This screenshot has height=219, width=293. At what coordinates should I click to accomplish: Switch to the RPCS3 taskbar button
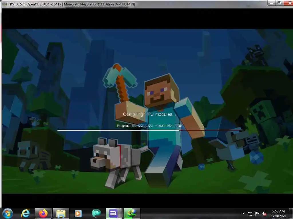[114, 213]
